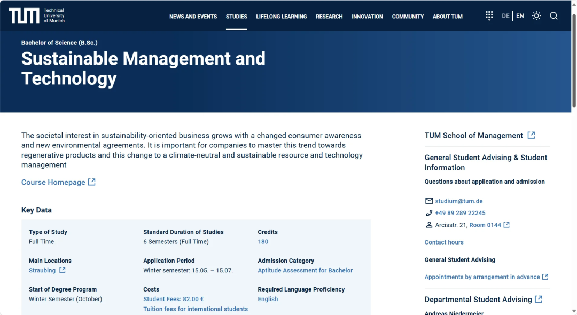Viewport: 577px width, 315px height.
Task: Switch language to EN
Action: pos(520,16)
